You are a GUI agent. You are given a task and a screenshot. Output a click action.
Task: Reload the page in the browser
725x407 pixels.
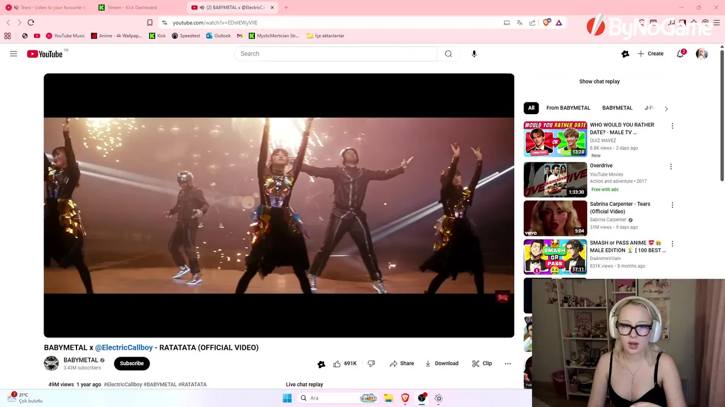31,23
